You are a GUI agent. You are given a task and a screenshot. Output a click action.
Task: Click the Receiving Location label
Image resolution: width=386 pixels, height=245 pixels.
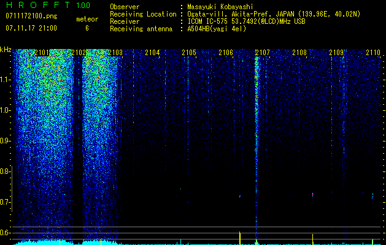pyautogui.click(x=143, y=14)
